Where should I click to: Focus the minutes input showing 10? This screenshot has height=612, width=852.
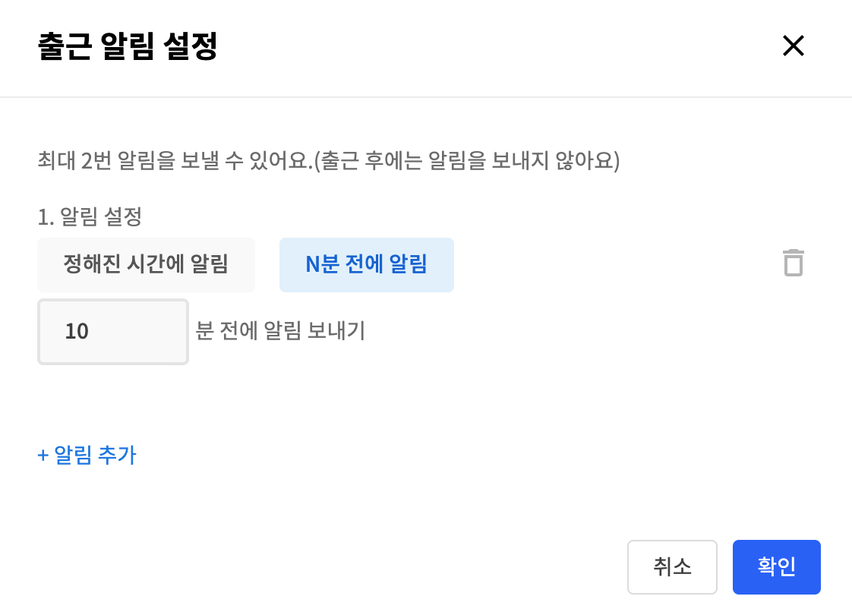(x=113, y=332)
